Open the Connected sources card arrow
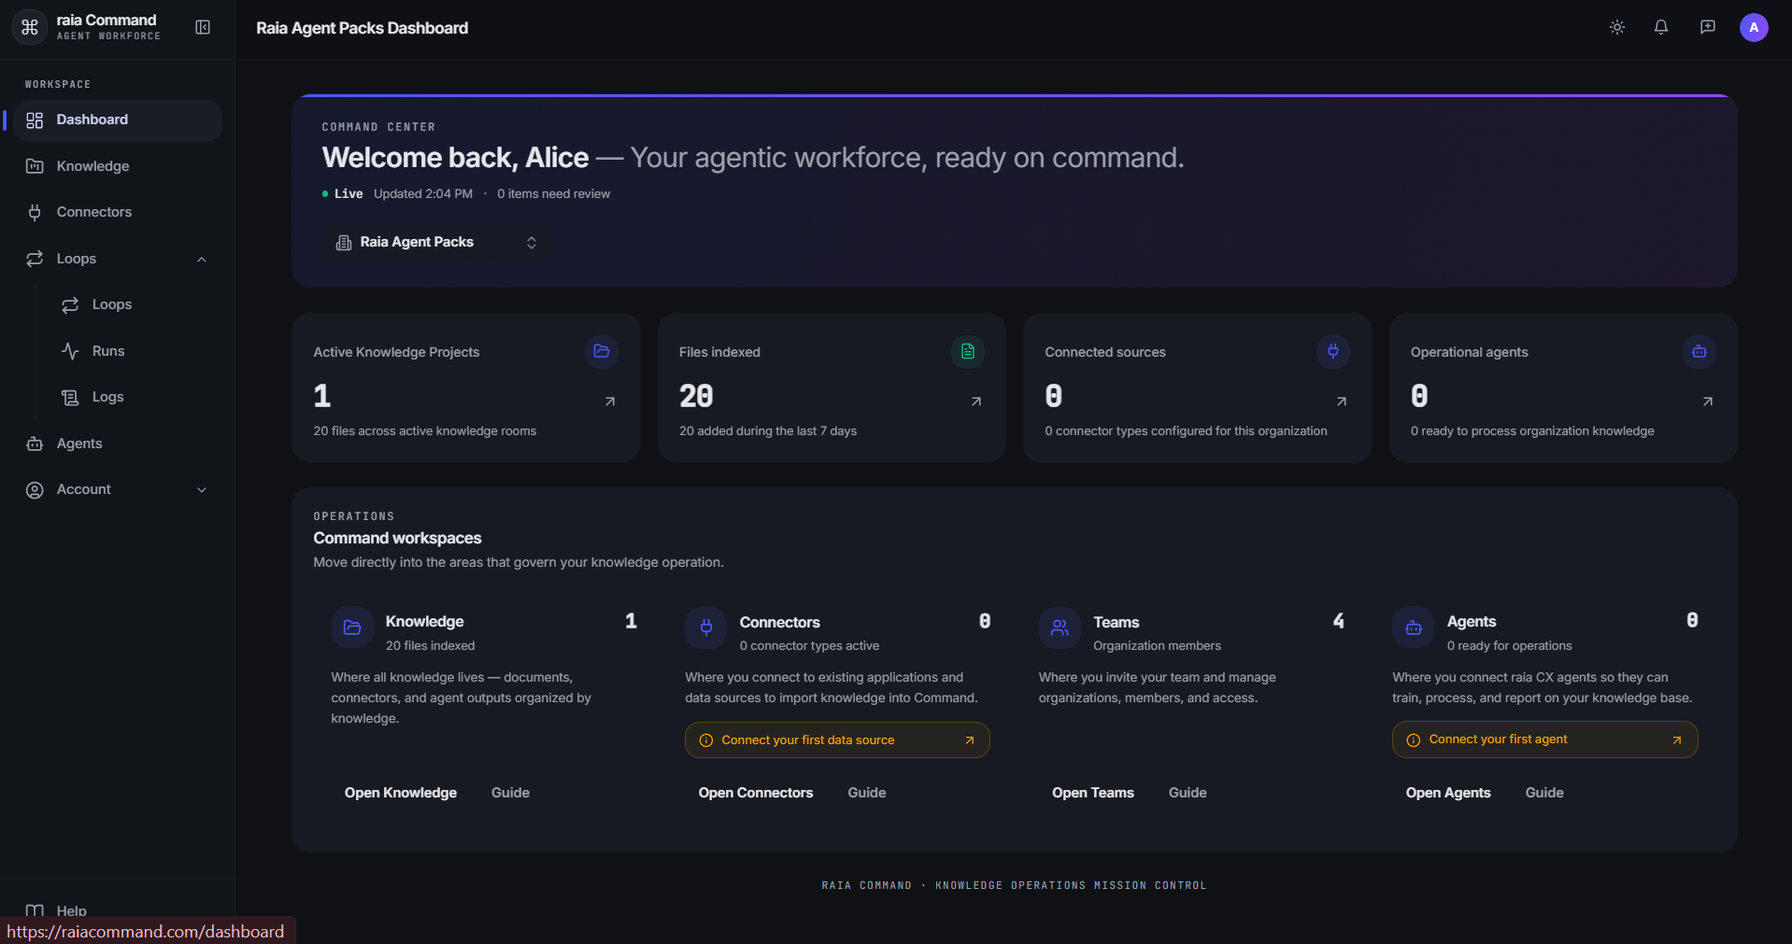Image resolution: width=1792 pixels, height=944 pixels. tap(1342, 402)
